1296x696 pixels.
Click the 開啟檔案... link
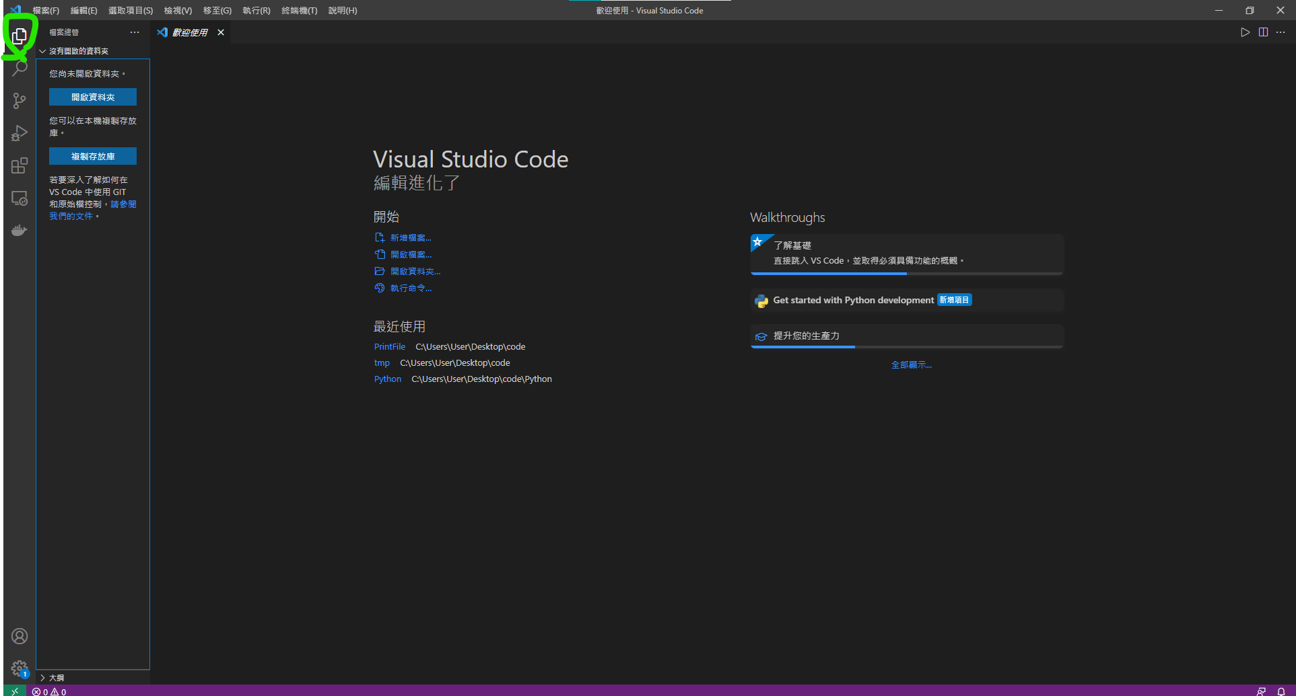click(x=411, y=255)
